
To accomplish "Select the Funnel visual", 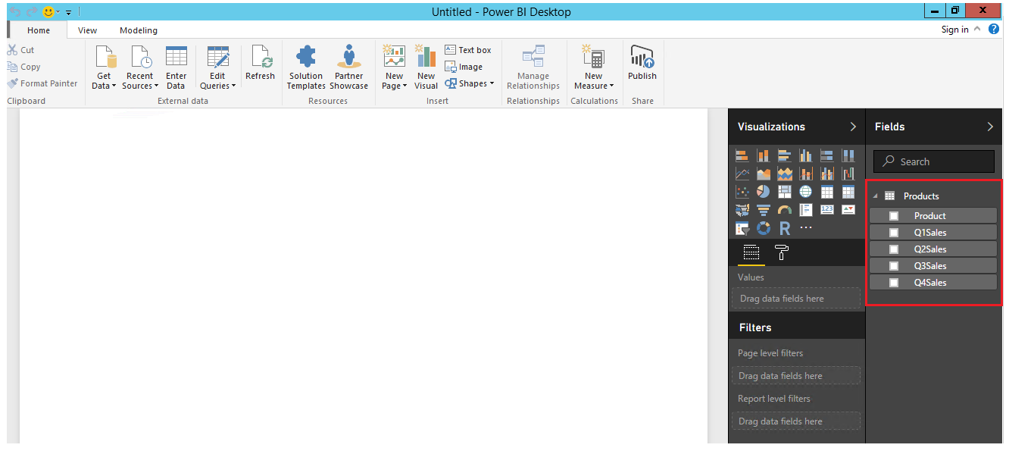I will pos(764,209).
